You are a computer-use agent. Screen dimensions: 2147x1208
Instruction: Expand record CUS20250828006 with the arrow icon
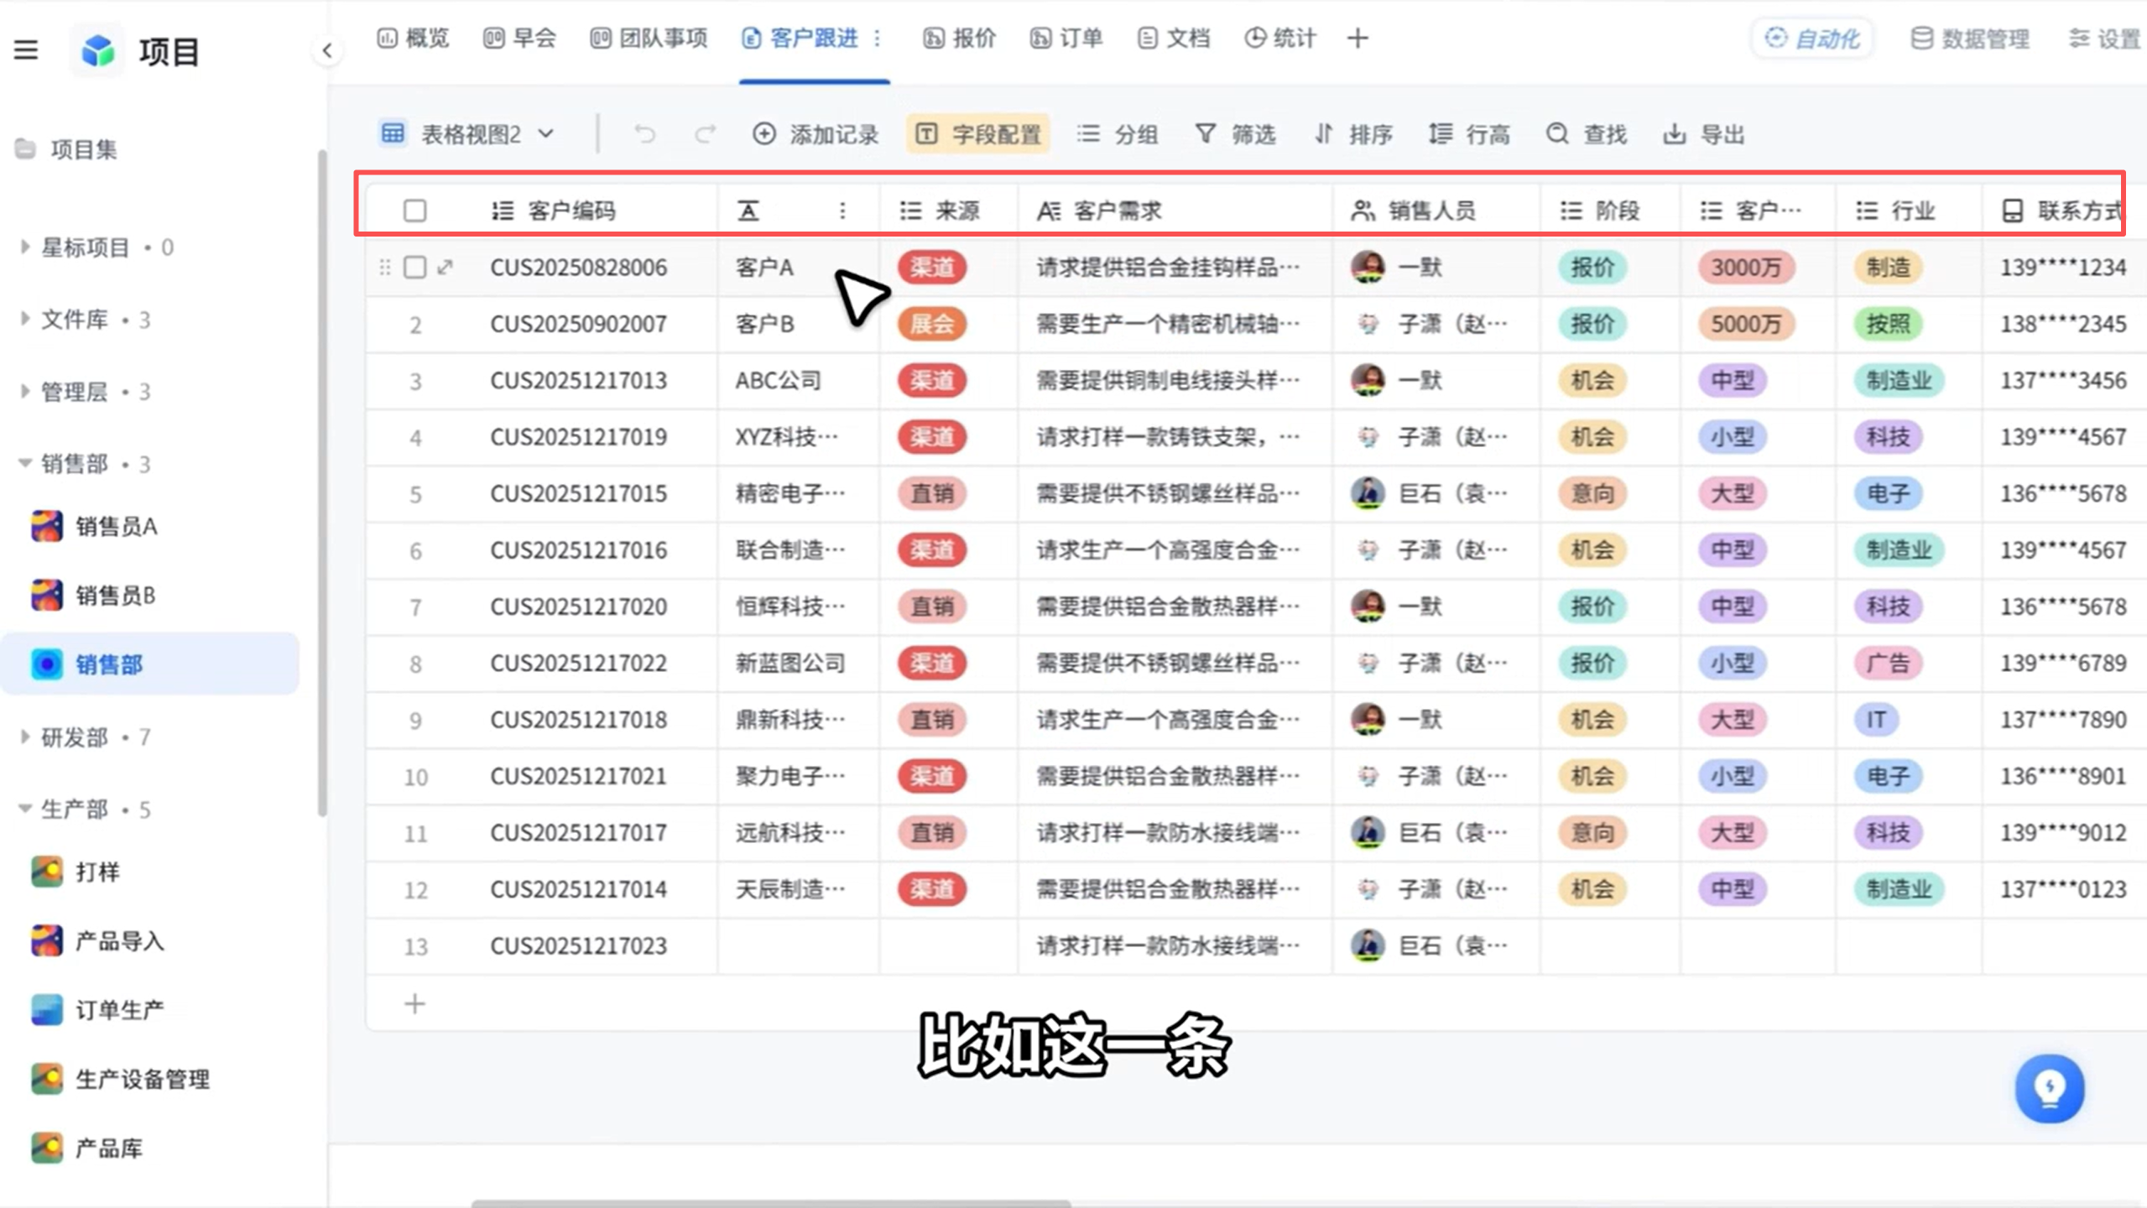point(445,268)
